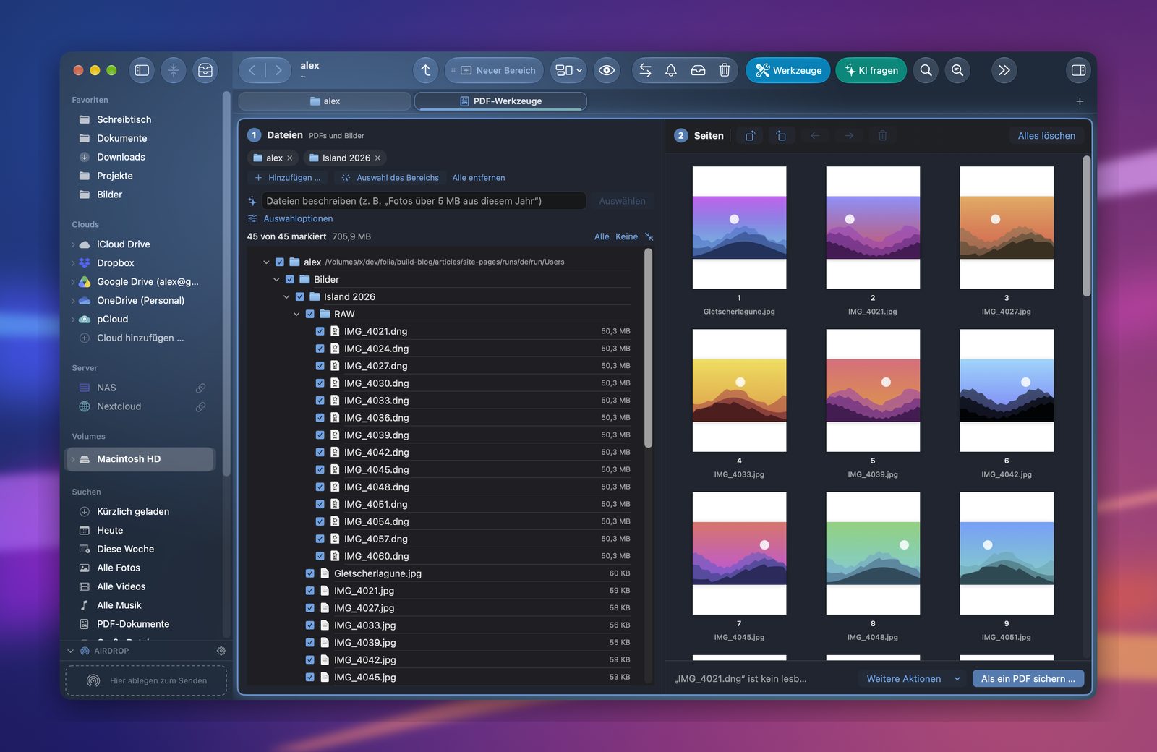This screenshot has width=1157, height=752.
Task: Toggle the RAW folder checkbox
Action: coord(310,314)
